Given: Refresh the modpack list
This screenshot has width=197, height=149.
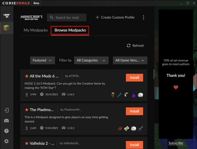Looking at the screenshot, I should pyautogui.click(x=135, y=46).
